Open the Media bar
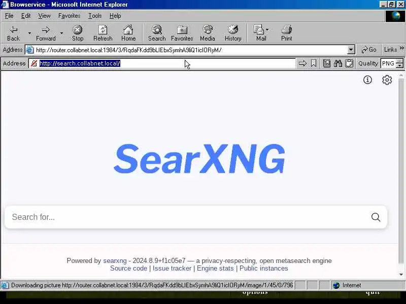406x304 pixels. 207,33
